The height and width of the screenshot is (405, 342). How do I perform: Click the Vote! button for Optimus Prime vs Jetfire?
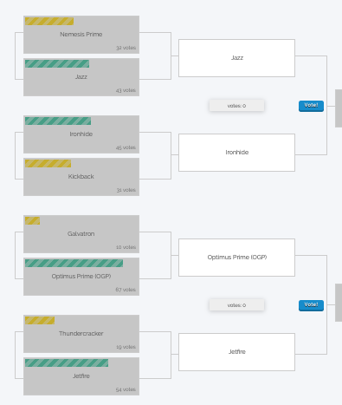(x=311, y=305)
